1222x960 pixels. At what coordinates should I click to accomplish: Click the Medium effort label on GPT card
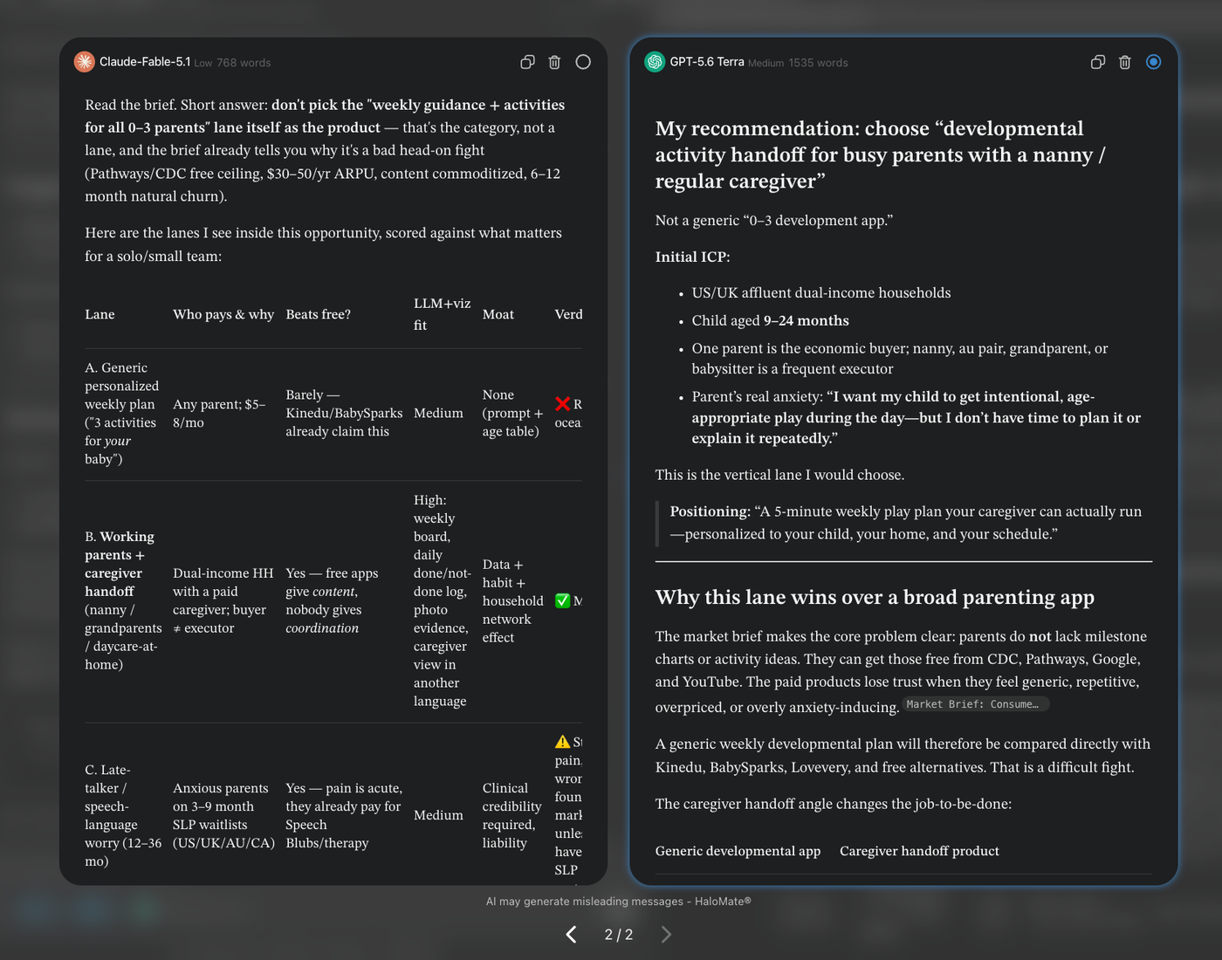point(766,63)
